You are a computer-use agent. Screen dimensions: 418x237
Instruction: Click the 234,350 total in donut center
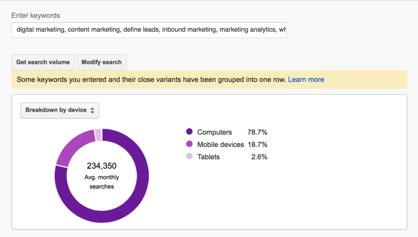pyautogui.click(x=102, y=166)
